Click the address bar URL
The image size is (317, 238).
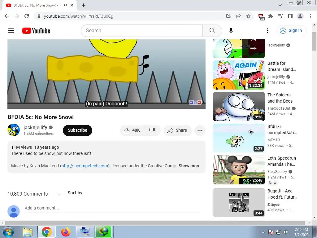pos(78,16)
